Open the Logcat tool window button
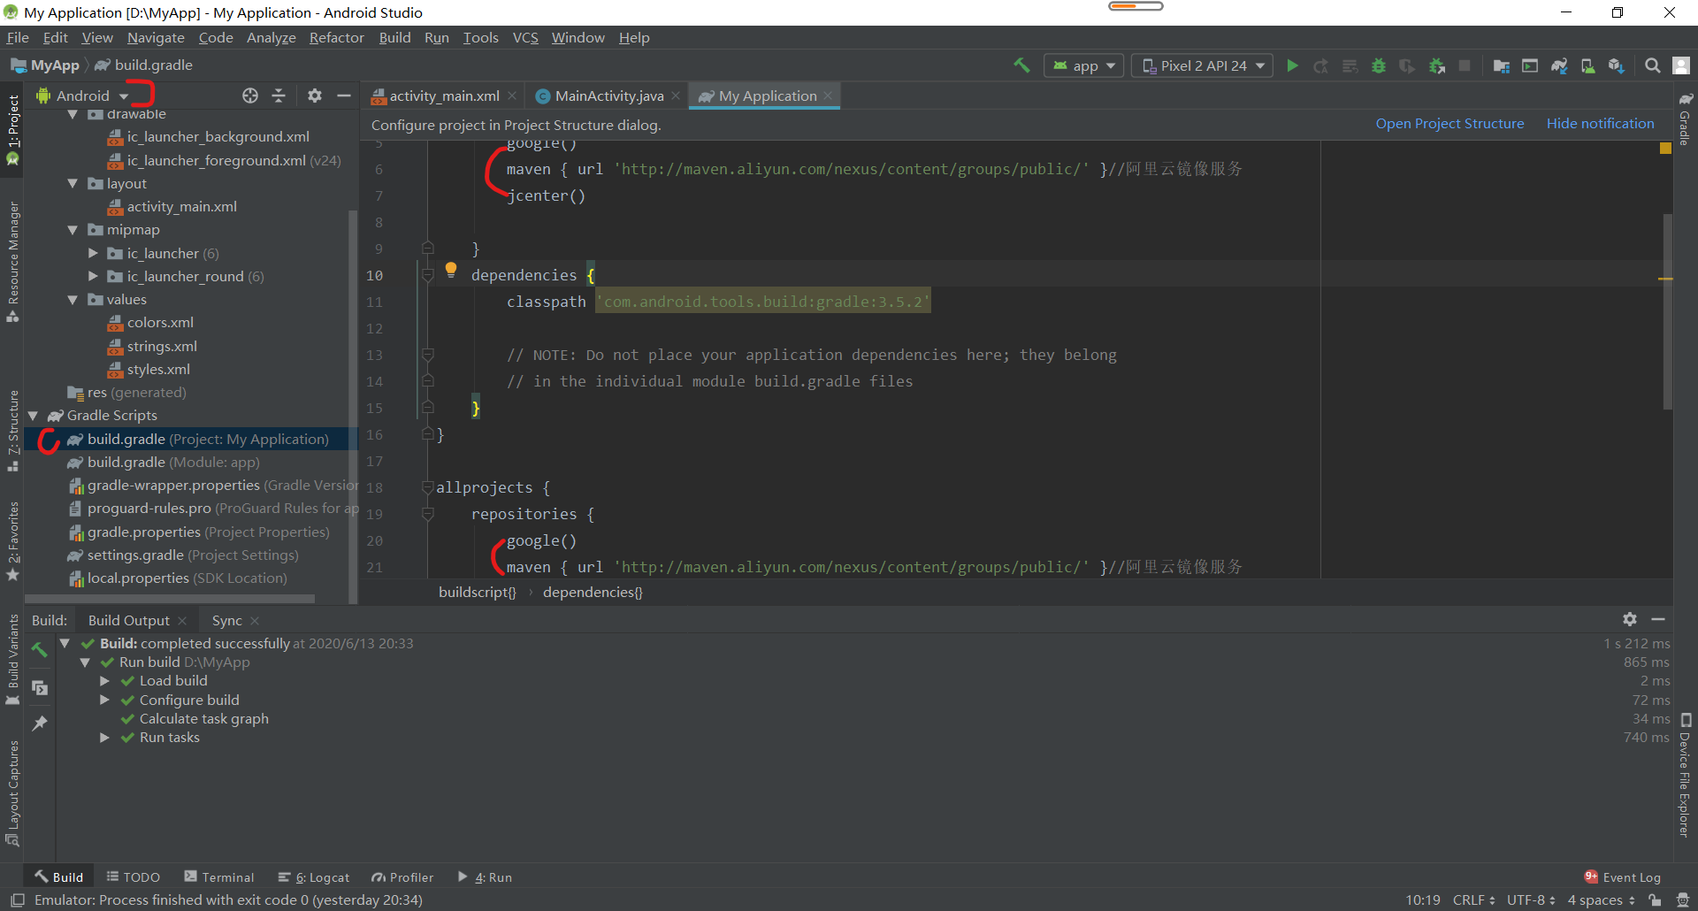The image size is (1698, 911). 314,877
